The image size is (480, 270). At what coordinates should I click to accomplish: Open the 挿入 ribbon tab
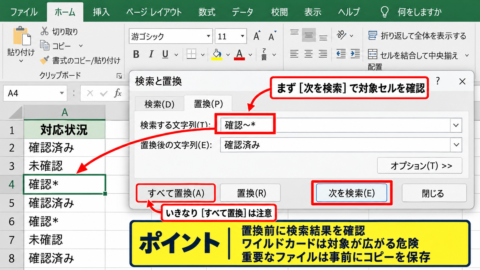101,12
